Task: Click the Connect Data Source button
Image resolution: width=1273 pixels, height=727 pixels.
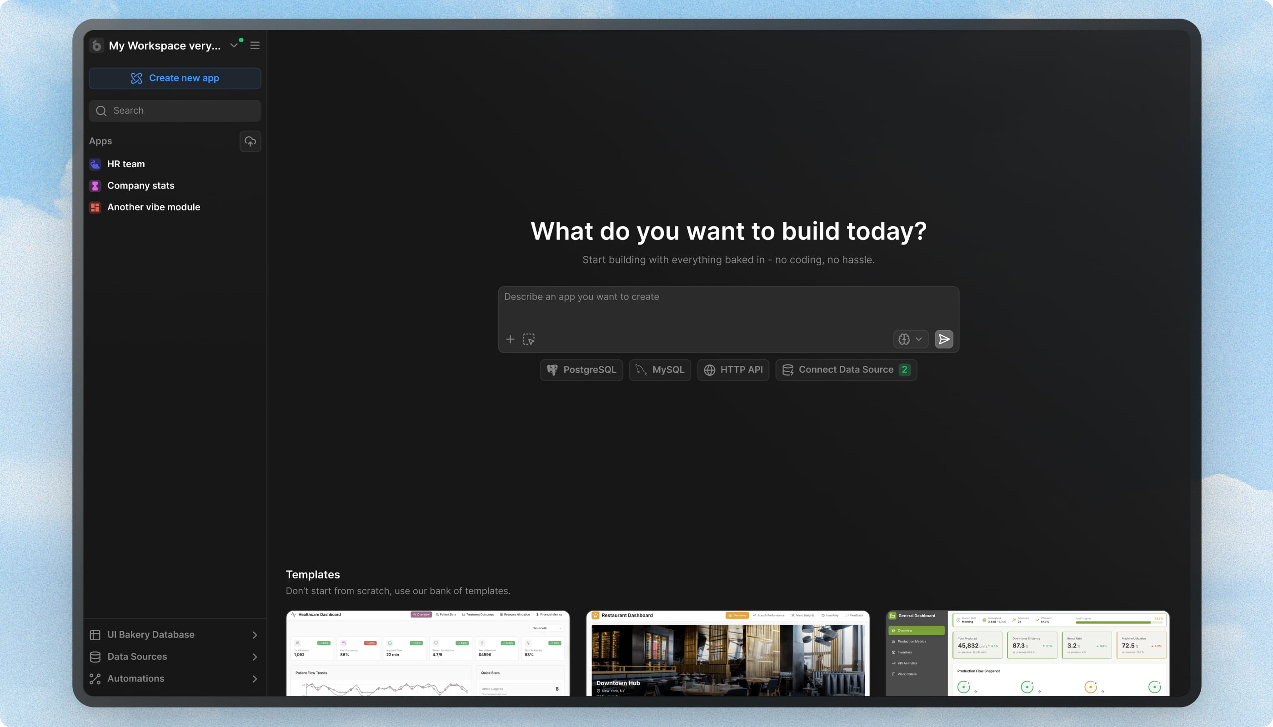Action: 845,369
